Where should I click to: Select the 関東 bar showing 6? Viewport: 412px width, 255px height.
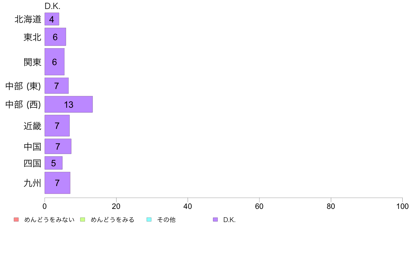click(x=54, y=62)
